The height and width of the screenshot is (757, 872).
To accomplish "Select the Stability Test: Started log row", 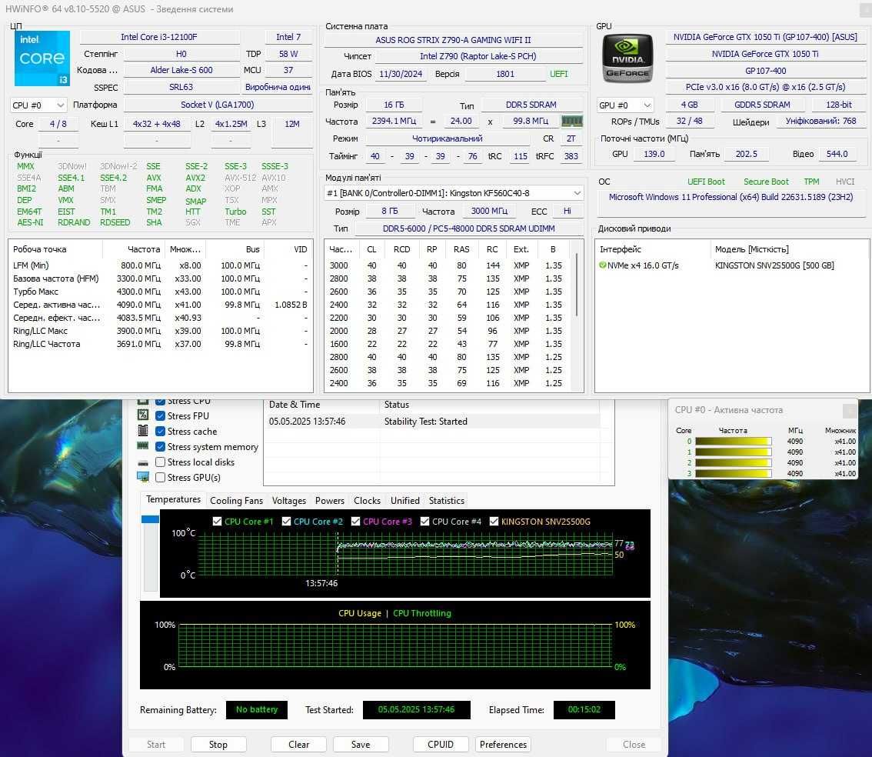I will coord(432,422).
